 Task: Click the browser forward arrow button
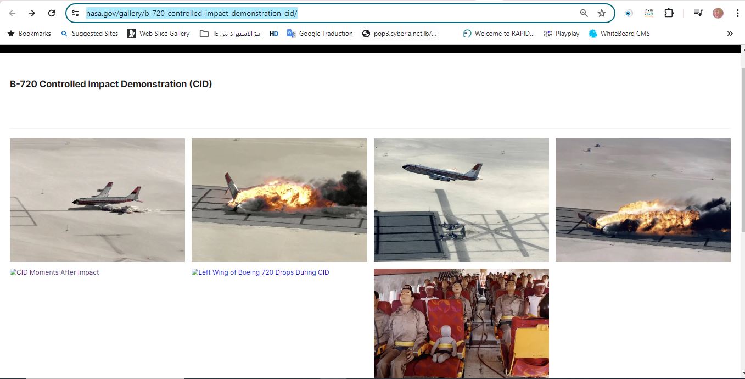coord(32,13)
